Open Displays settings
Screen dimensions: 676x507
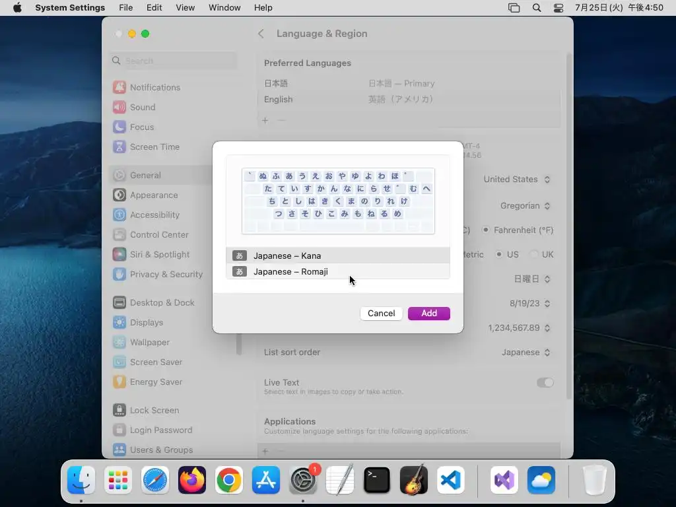[146, 322]
